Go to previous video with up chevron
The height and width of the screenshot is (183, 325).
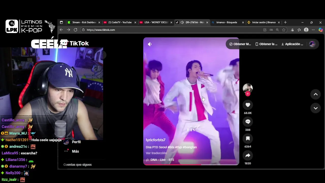point(316,94)
